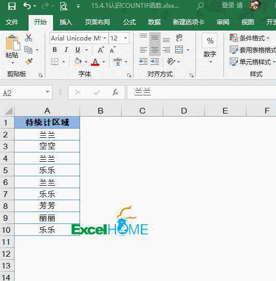Confirm entry with formula bar checkmark
The width and height of the screenshot is (276, 281).
(x=97, y=93)
